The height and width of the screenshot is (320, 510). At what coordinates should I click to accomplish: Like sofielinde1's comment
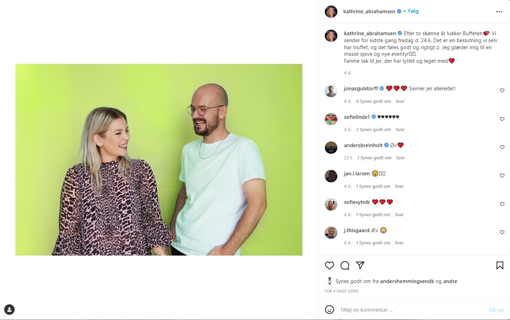pos(502,119)
